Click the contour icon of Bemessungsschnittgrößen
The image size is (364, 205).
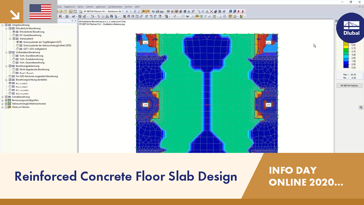(x=10, y=100)
